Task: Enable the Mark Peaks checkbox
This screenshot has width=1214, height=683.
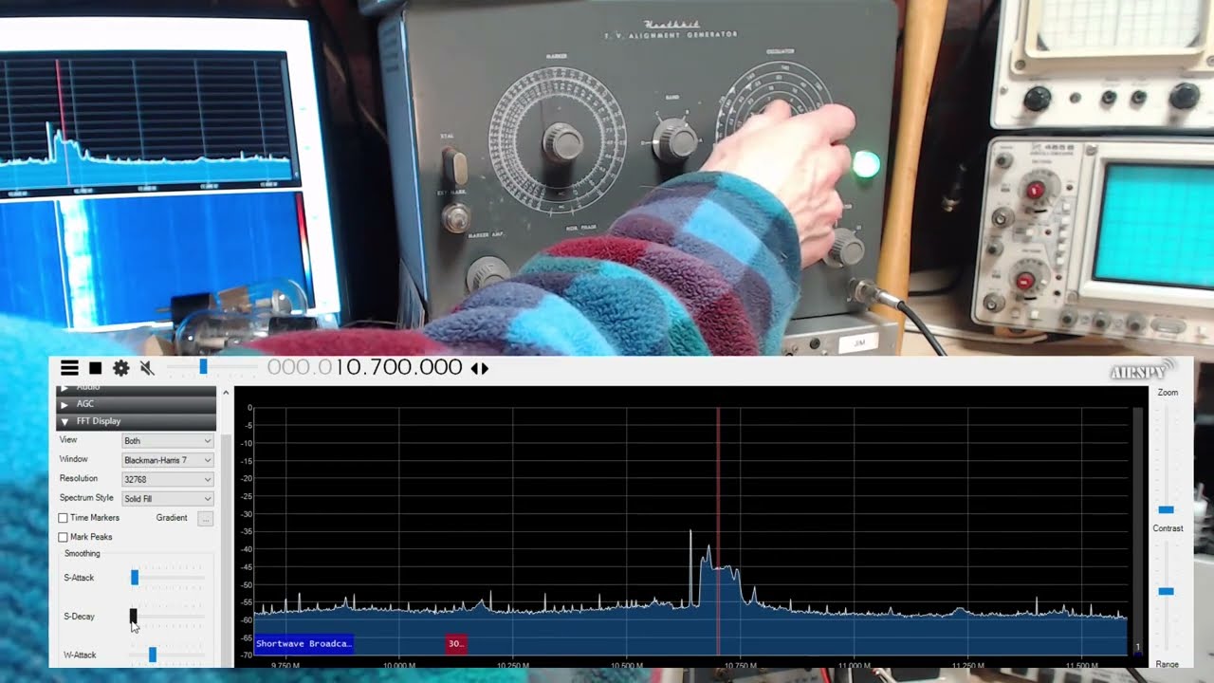Action: [x=63, y=537]
